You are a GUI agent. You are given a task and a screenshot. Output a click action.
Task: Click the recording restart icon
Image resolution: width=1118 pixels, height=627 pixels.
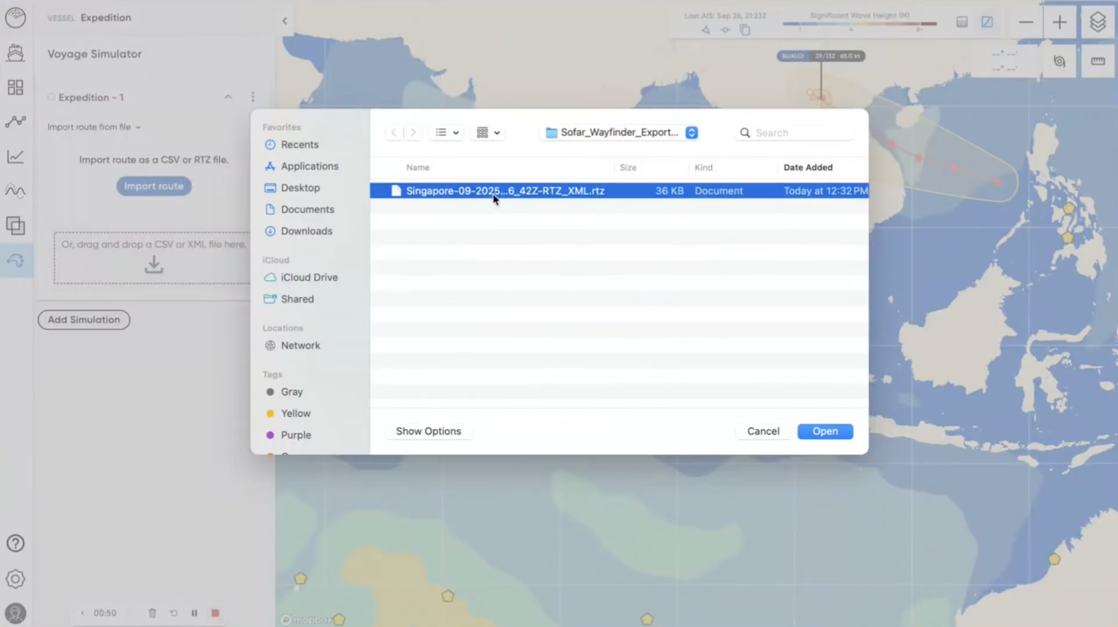174,613
